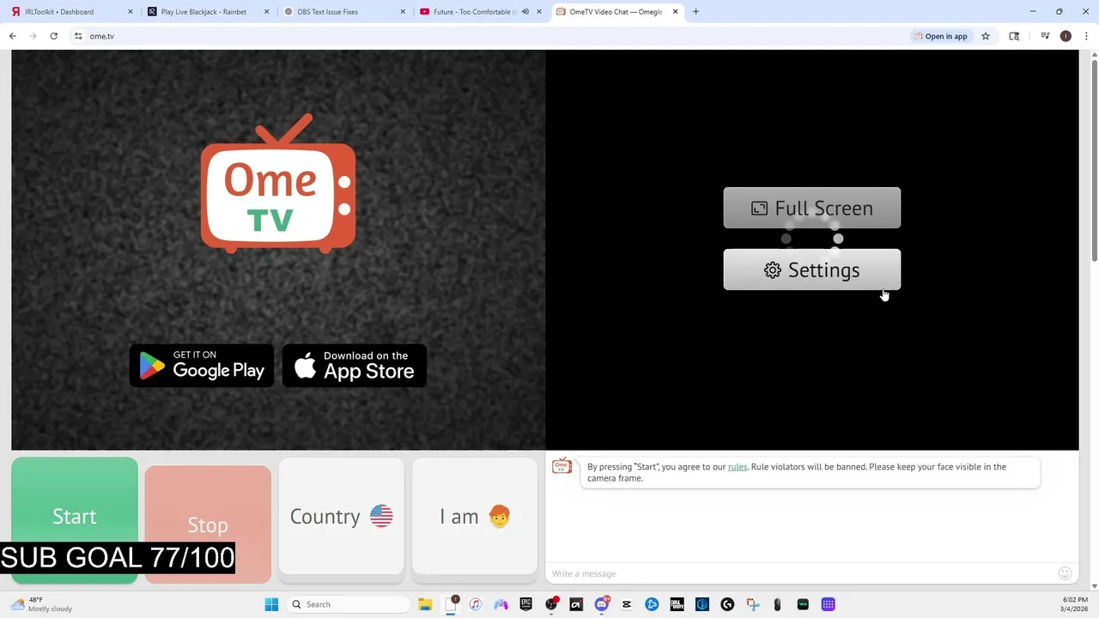Open Discord from the taskbar
The image size is (1099, 618).
pos(602,604)
